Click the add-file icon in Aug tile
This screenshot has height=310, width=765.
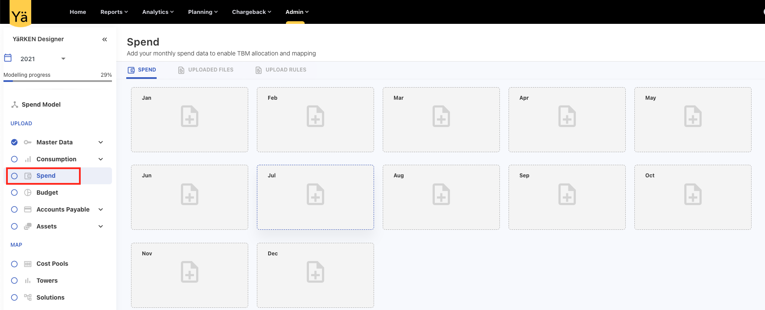point(441,194)
